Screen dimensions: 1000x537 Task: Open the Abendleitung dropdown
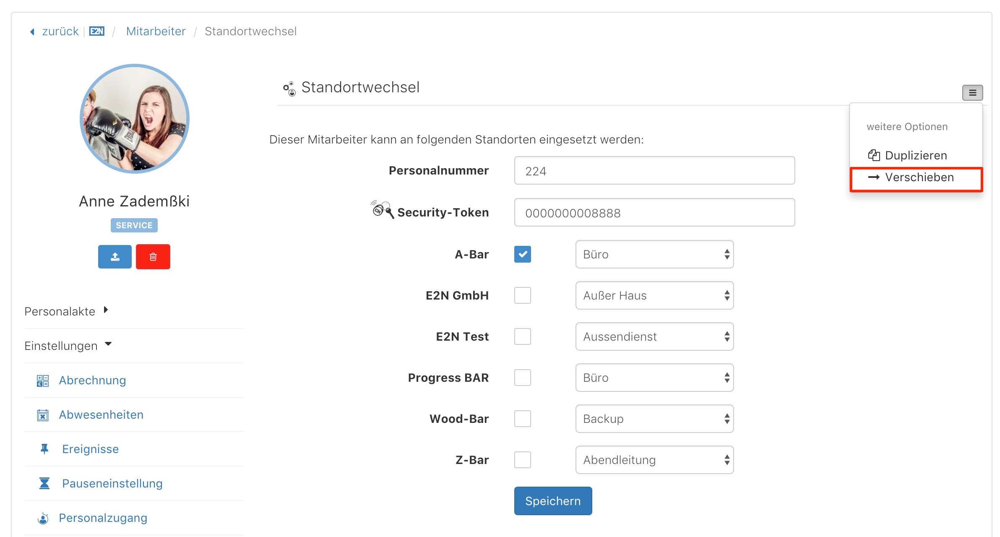(x=654, y=460)
